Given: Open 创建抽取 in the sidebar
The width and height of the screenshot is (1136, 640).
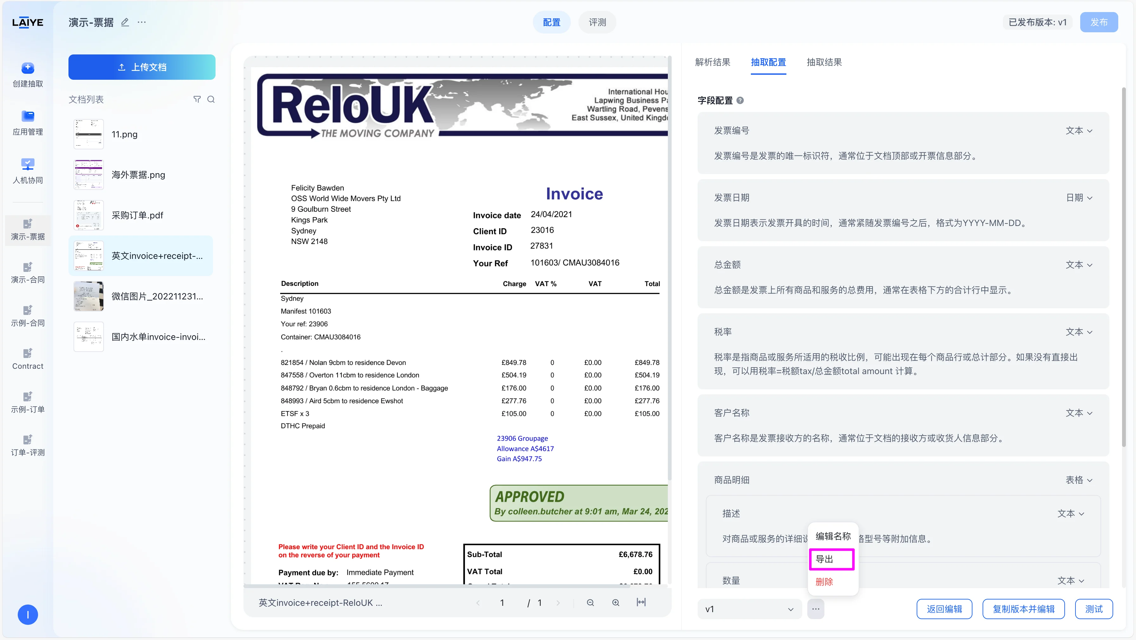Looking at the screenshot, I should click(x=27, y=74).
